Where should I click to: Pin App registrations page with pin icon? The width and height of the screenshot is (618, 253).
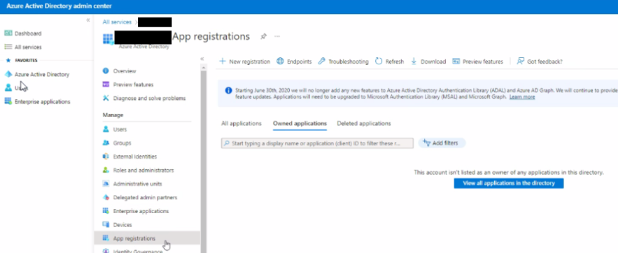(263, 36)
